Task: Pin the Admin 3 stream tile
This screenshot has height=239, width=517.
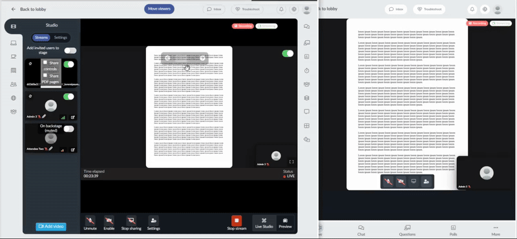Action: coord(30,96)
